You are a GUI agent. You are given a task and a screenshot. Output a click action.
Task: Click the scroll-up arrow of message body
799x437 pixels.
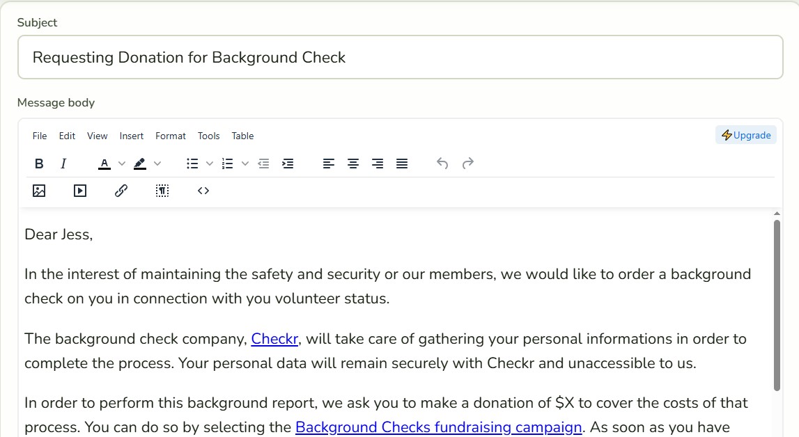[777, 214]
